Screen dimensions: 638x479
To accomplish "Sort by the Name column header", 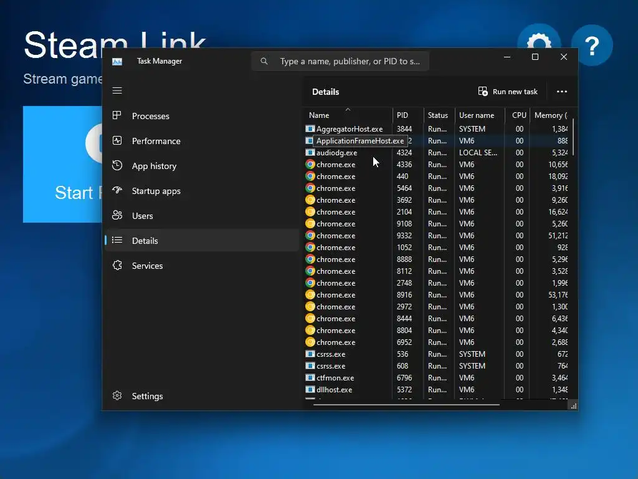I will [x=348, y=115].
